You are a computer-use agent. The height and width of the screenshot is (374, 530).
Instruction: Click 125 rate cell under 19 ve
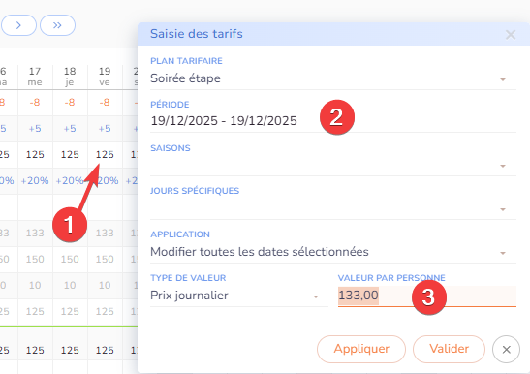click(x=105, y=154)
